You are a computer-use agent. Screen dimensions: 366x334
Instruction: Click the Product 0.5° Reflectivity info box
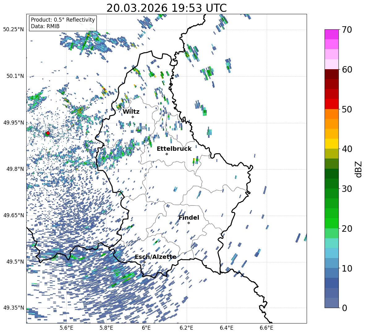(63, 23)
